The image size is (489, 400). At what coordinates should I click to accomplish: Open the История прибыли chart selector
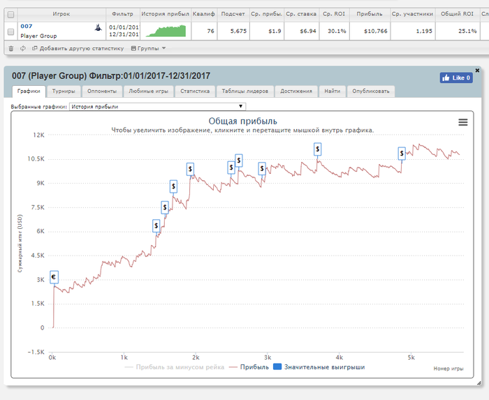coord(157,107)
